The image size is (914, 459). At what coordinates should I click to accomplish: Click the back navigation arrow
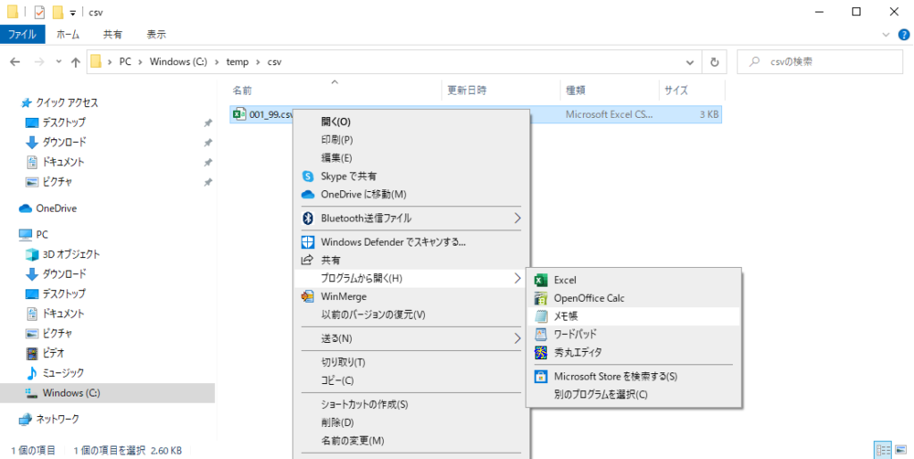tap(16, 62)
